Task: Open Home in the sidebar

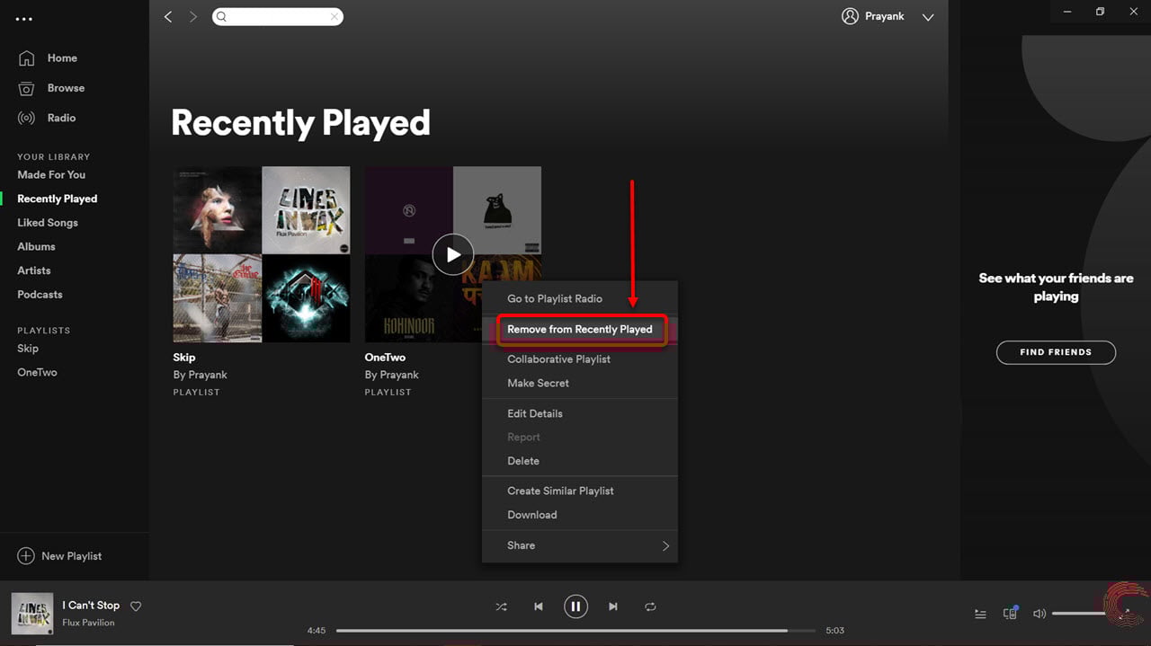Action: click(x=62, y=58)
